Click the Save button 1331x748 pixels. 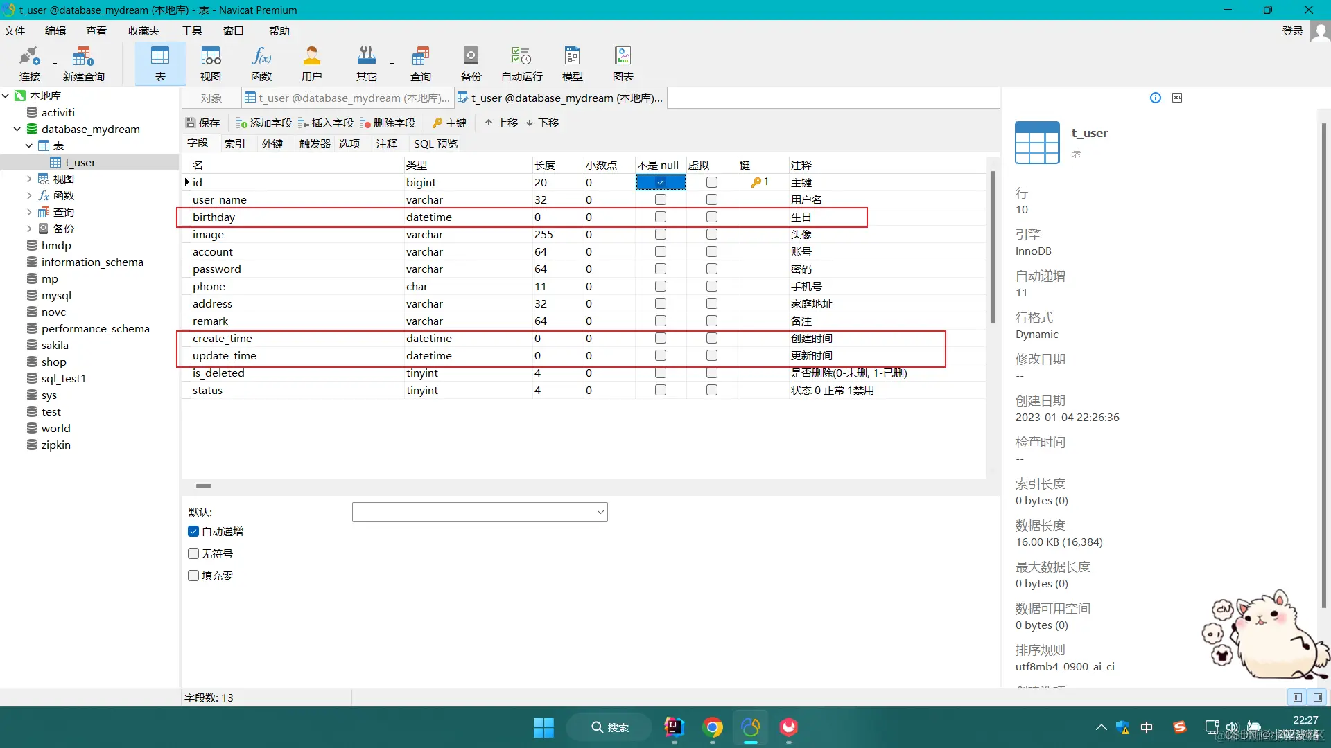point(202,123)
